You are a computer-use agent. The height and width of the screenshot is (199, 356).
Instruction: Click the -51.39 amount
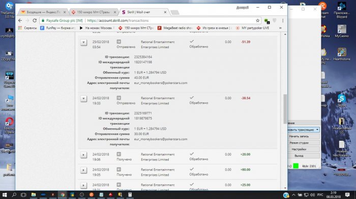coord(246,42)
